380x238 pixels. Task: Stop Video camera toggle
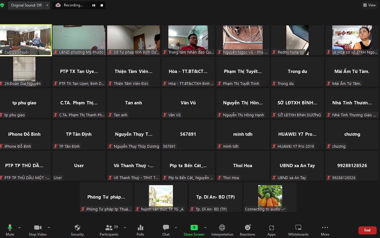tap(38, 228)
